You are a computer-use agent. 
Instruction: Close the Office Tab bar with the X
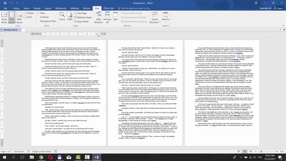click(284, 30)
